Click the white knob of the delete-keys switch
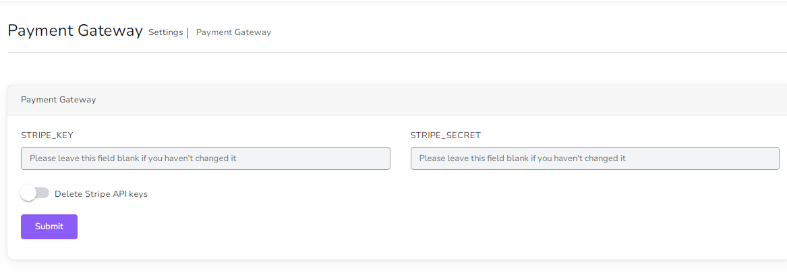 pos(28,193)
